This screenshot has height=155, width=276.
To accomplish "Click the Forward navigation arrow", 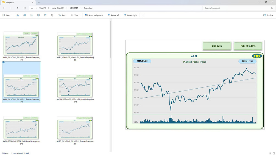I will (11, 8).
